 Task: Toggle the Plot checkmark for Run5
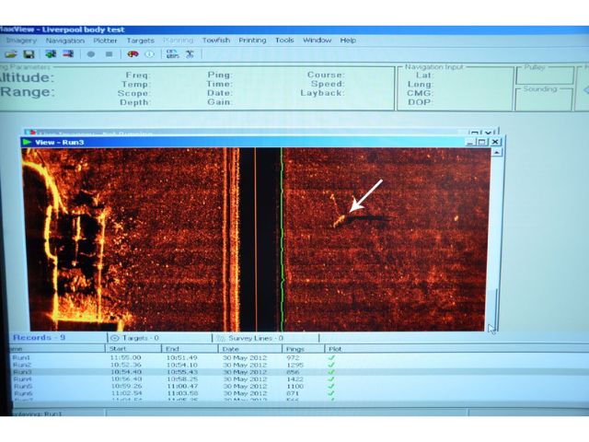point(331,387)
